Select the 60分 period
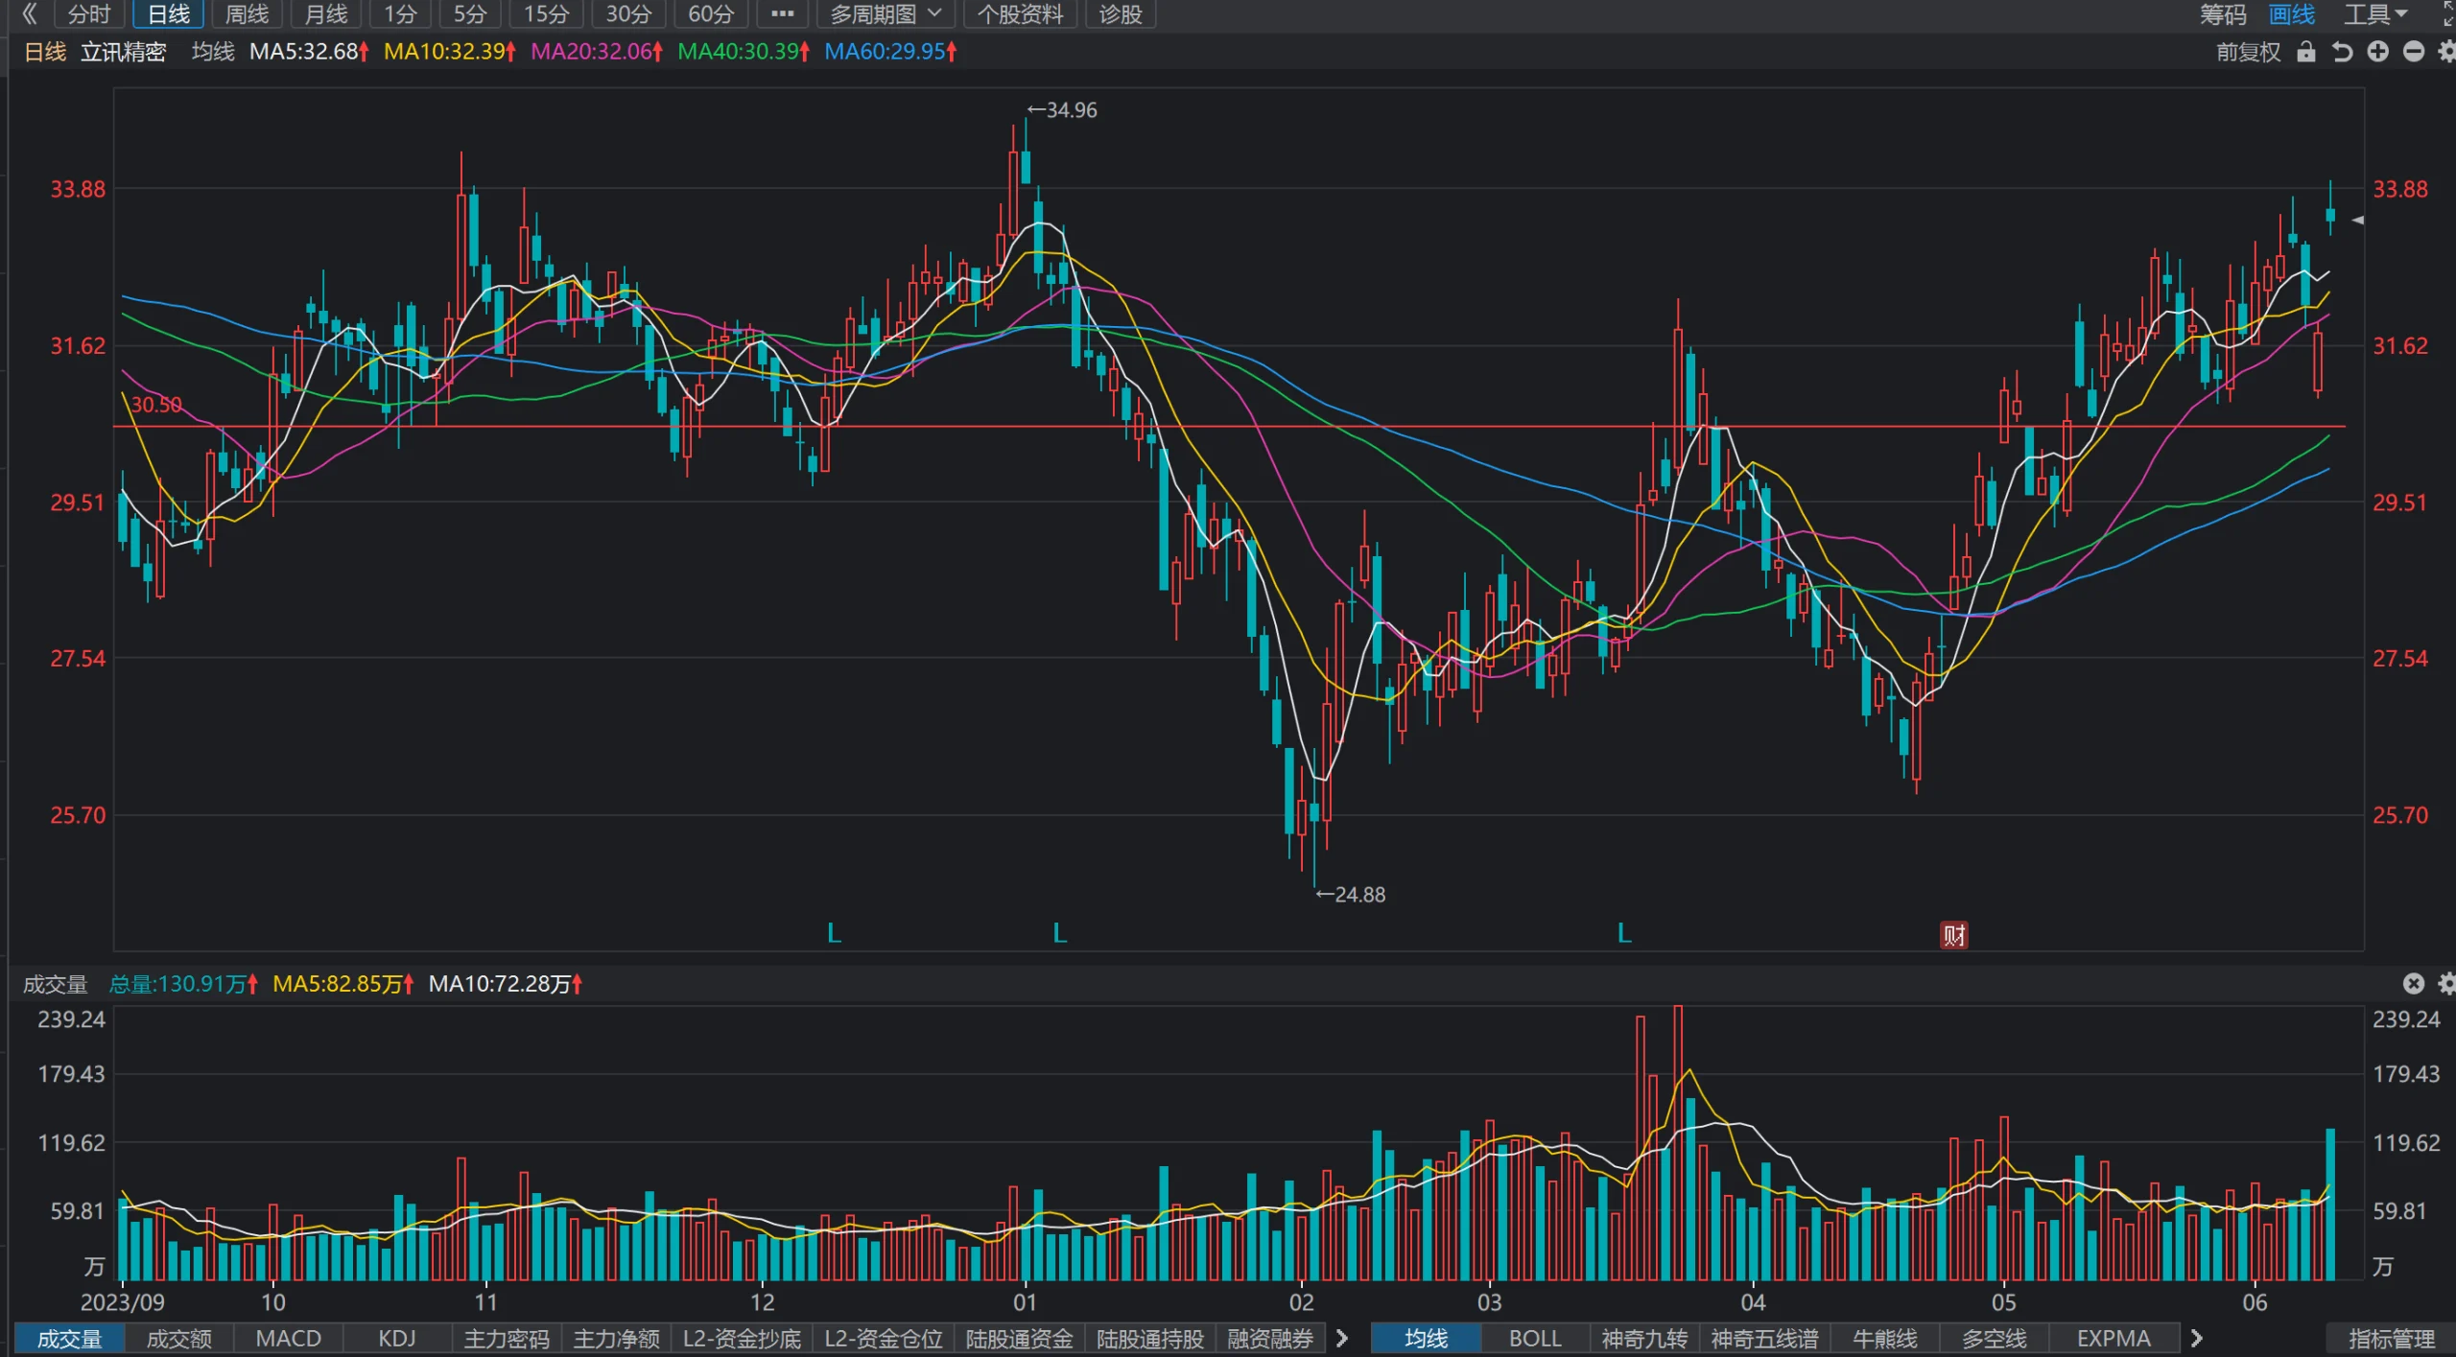The width and height of the screenshot is (2456, 1357). pos(711,13)
